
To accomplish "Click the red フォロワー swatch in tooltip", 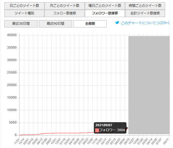I will [x=97, y=130].
